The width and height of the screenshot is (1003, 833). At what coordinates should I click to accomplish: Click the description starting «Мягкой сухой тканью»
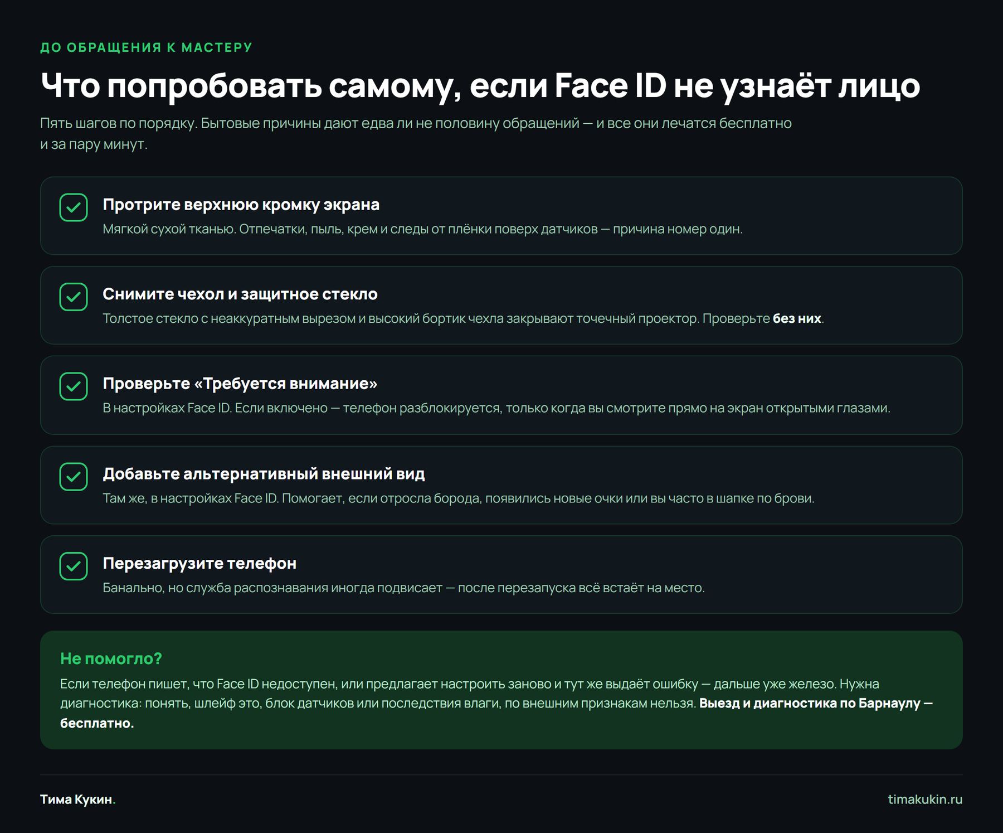423,229
